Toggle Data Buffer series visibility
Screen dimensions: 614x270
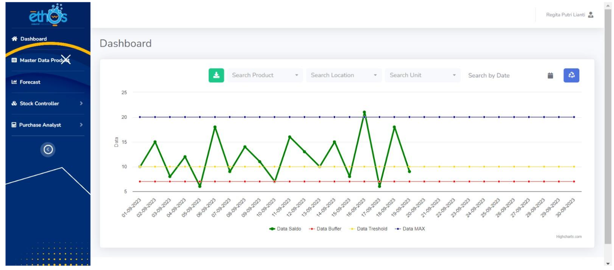coord(325,229)
